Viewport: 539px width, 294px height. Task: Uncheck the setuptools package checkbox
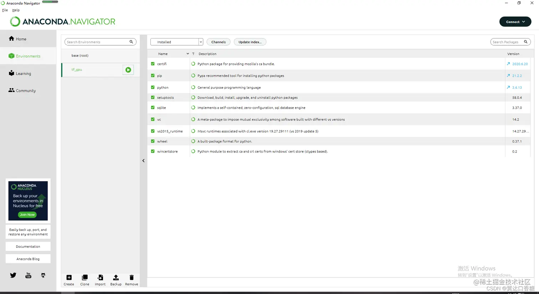click(153, 97)
